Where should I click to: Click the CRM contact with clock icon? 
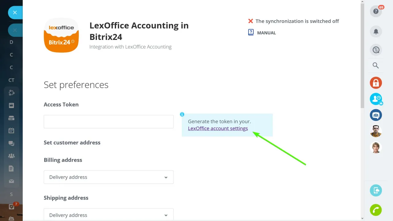(376, 99)
